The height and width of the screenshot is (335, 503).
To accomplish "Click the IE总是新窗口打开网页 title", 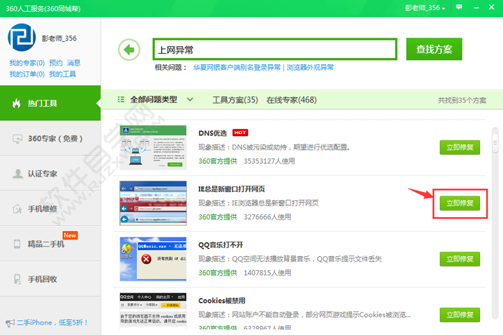I will pos(232,189).
